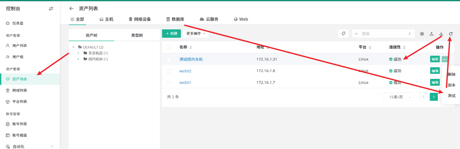Open the web01 asset link
Image resolution: width=460 pixels, height=149 pixels.
point(185,82)
